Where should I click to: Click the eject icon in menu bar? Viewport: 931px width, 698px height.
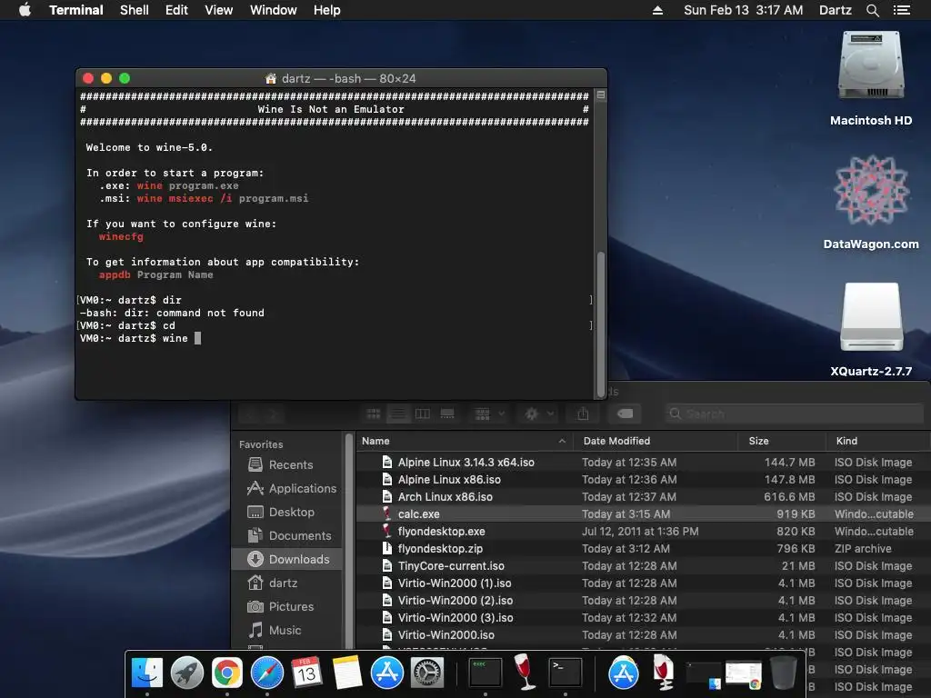(x=658, y=10)
